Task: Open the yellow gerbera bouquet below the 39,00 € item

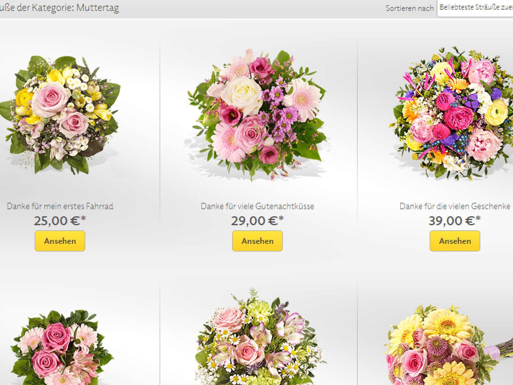Action: (449, 345)
